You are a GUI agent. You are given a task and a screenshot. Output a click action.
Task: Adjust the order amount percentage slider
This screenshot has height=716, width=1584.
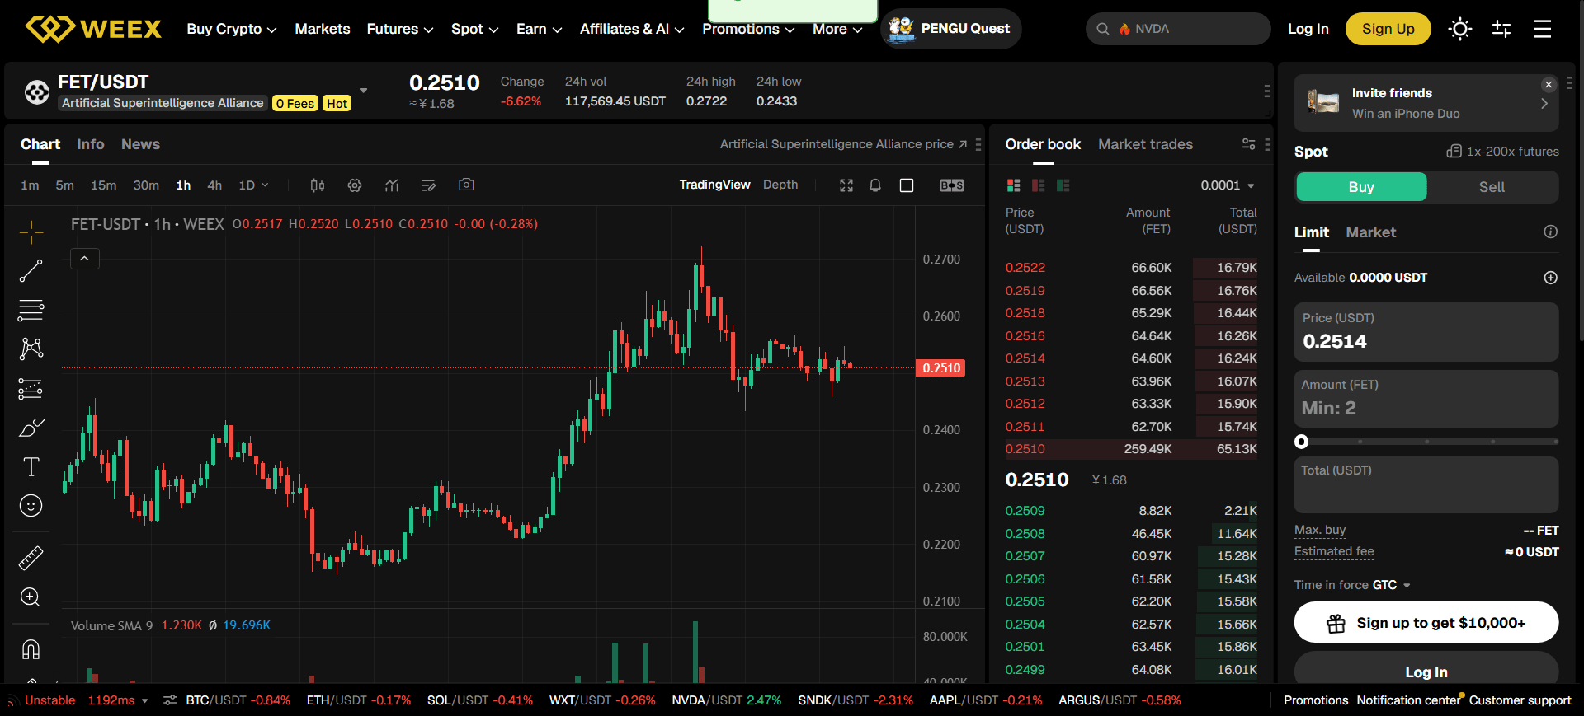pos(1426,442)
